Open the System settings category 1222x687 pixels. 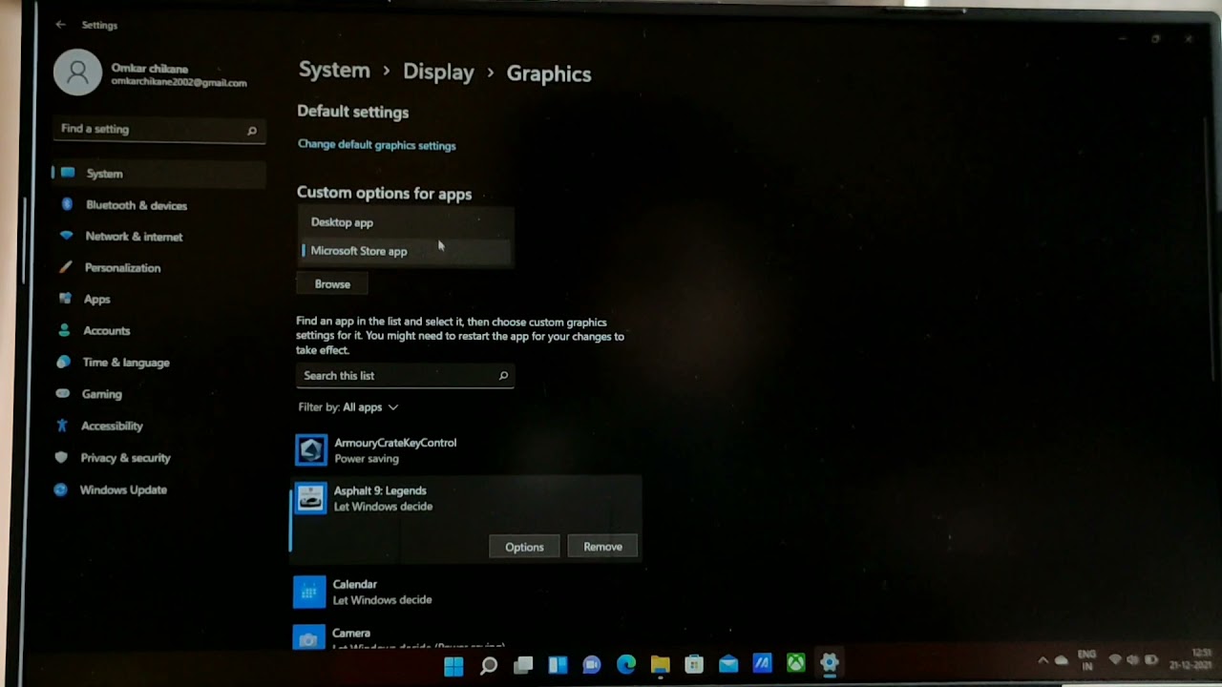tap(158, 174)
